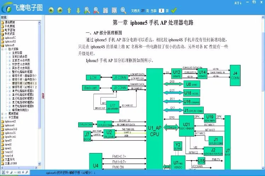Open 单元电路结构框图4
Viewport: 265px width, 176px height.
[x=23, y=102]
